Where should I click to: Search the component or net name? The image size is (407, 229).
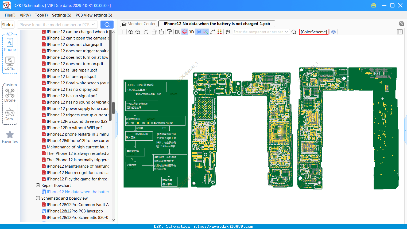[294, 32]
